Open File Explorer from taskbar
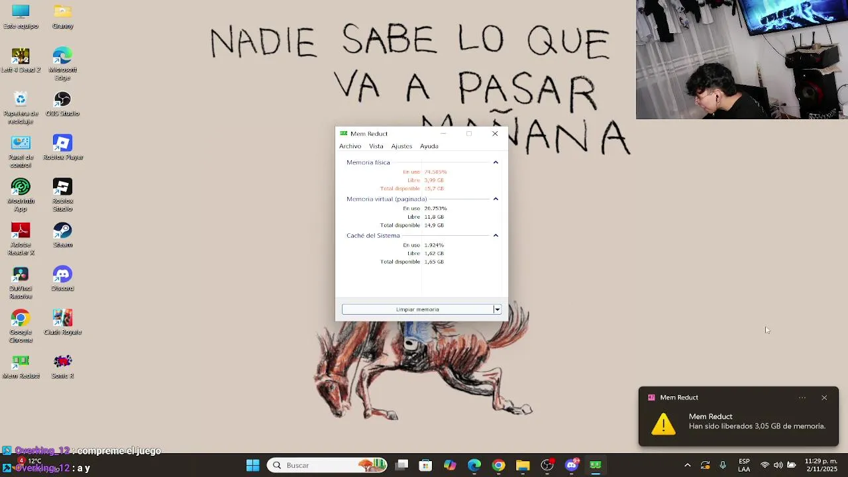This screenshot has width=848, height=477. (x=523, y=465)
